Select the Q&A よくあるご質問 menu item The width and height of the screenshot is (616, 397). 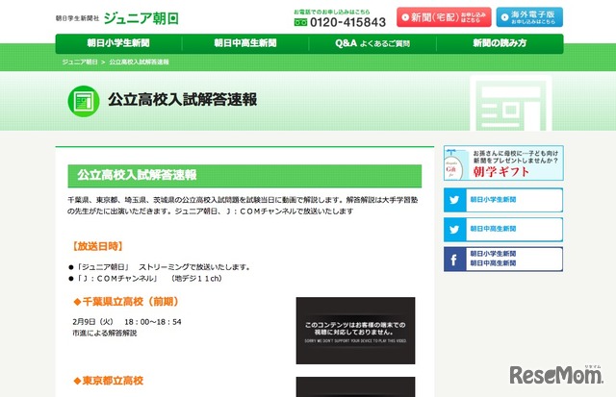372,43
